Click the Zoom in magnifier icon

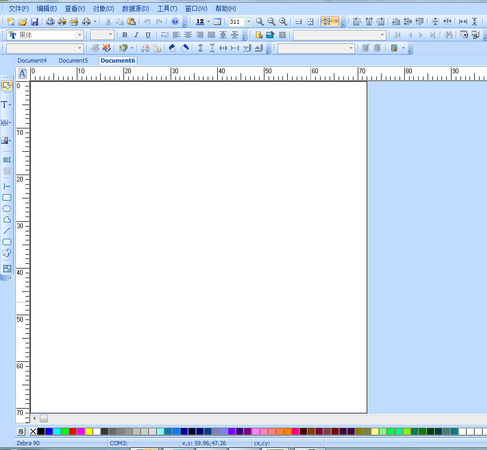click(283, 21)
